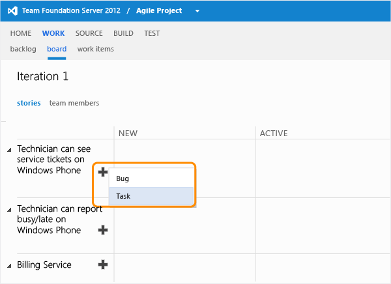
Task: Open 'Technician can see service tickets' story
Action: pos(53,160)
